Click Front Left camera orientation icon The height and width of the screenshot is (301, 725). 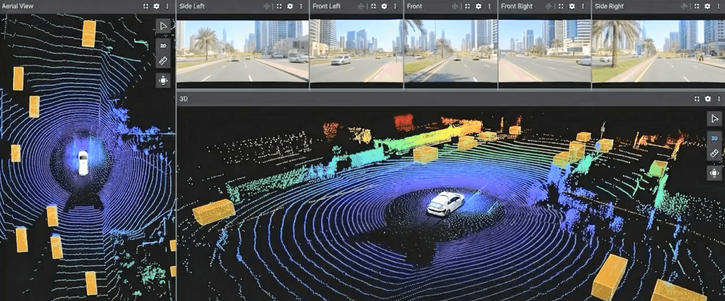[x=361, y=7]
